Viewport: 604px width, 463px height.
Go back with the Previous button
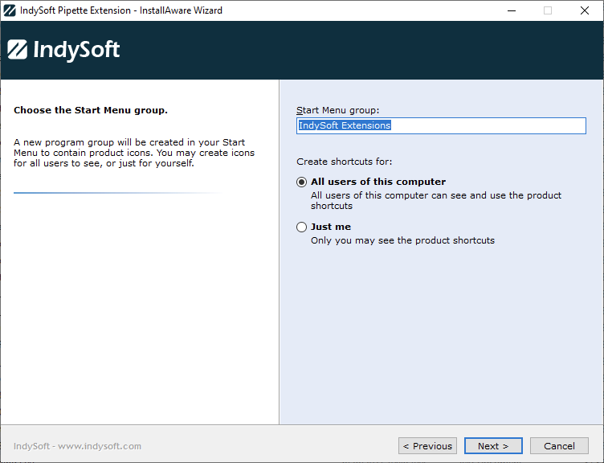click(427, 446)
